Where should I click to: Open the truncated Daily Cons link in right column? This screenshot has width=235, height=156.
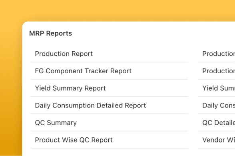pos(219,105)
